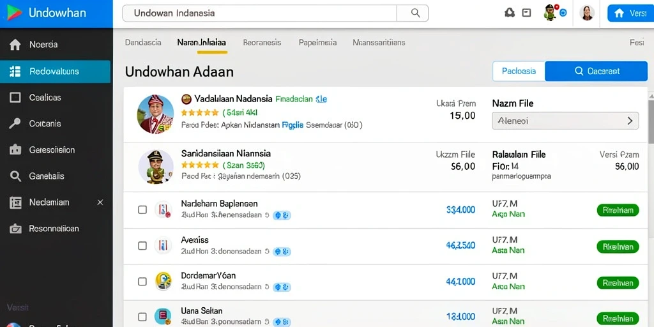Click the app icon for Avexiss

[163, 245]
